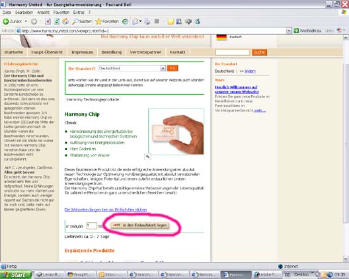Screen dimensions: 349x279
Task: Click the ändern link next to Deutschland
Action: click(x=250, y=71)
